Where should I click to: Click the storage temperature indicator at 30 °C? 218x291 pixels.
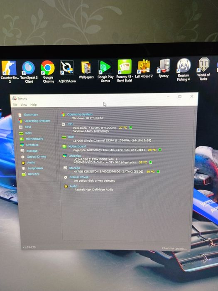point(158,171)
